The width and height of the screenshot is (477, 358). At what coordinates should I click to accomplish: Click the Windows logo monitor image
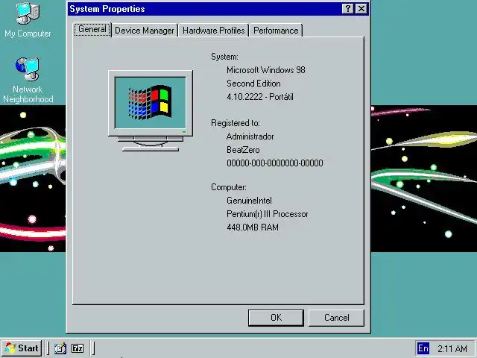[151, 111]
